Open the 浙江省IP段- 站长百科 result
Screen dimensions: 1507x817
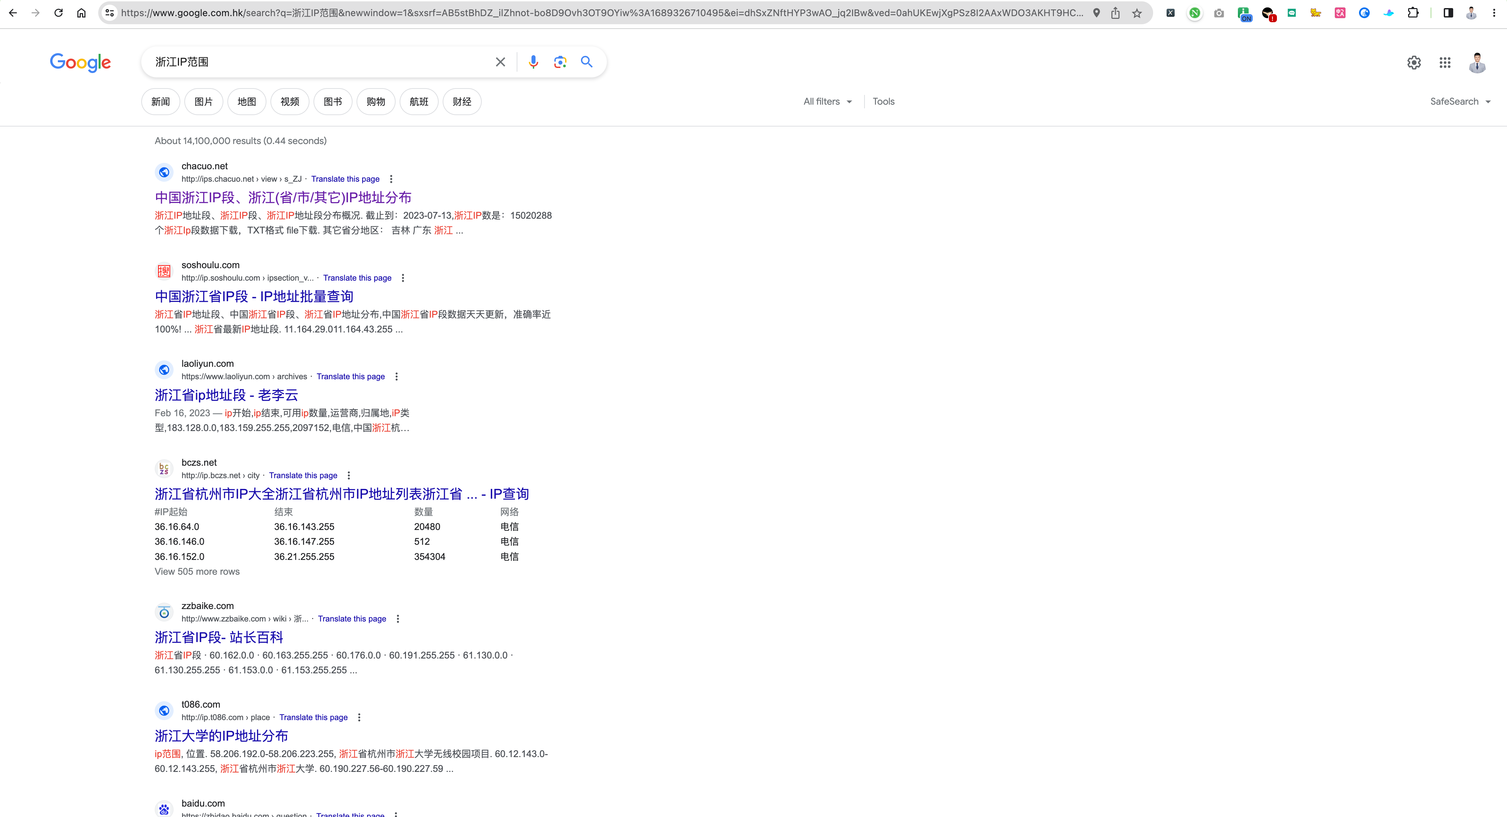(219, 637)
